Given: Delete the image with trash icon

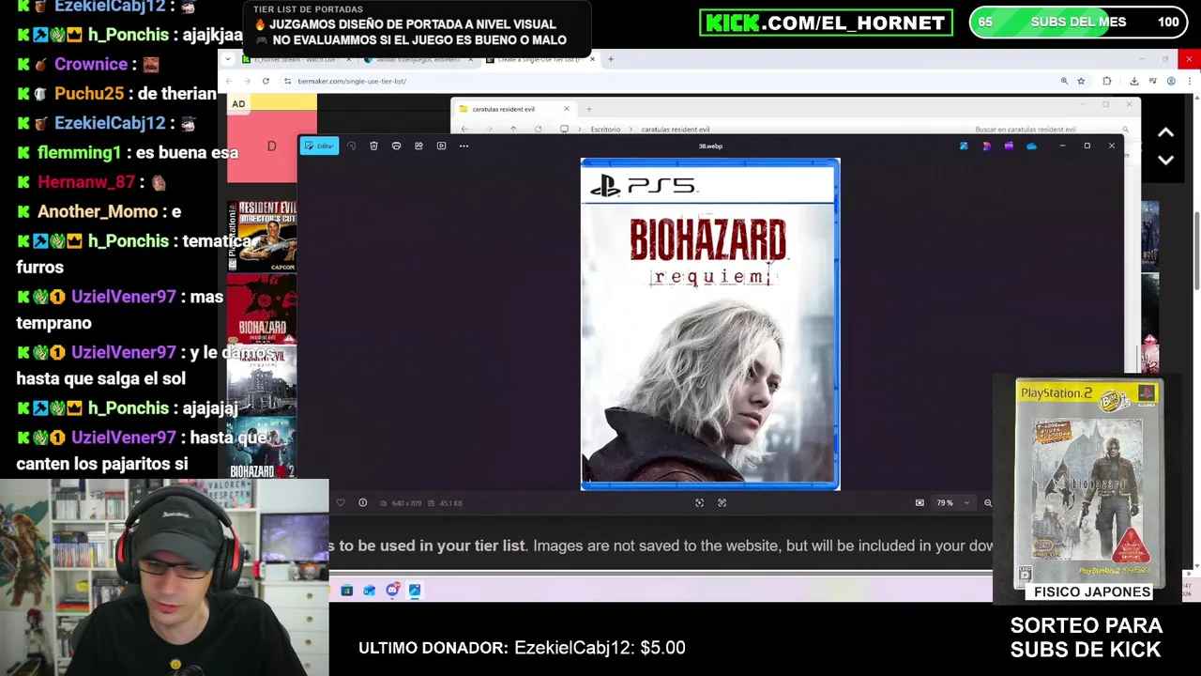Looking at the screenshot, I should coord(373,146).
